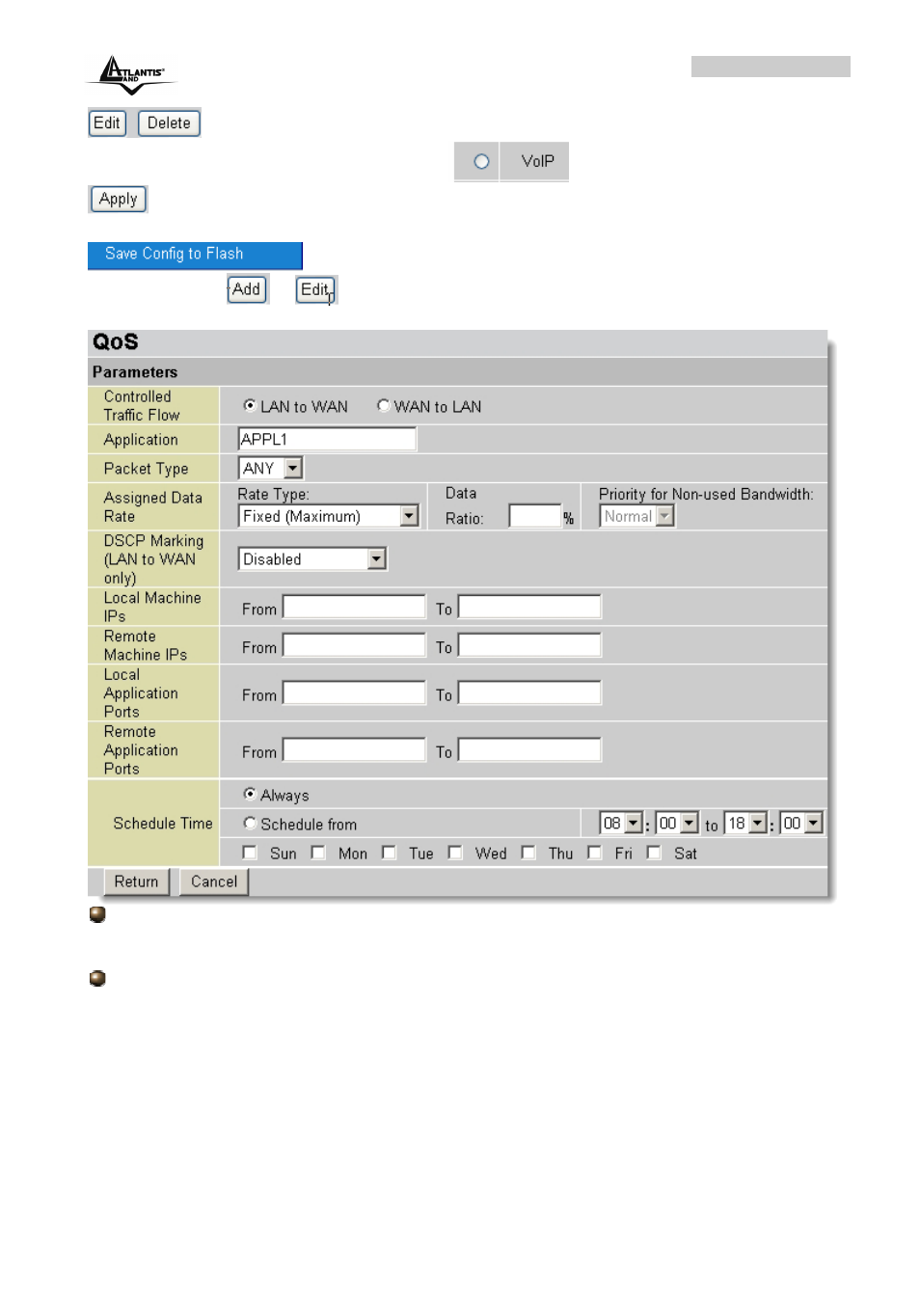Click the Remote Application Ports From field
The image size is (920, 1302).
[354, 749]
